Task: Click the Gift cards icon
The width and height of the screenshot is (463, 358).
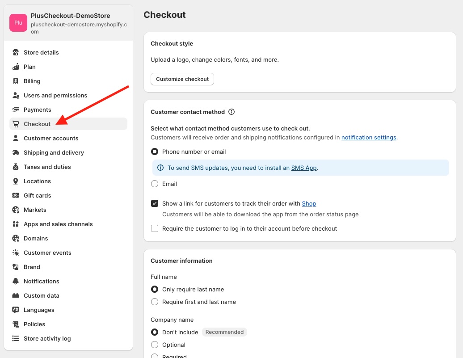Action: coord(16,195)
